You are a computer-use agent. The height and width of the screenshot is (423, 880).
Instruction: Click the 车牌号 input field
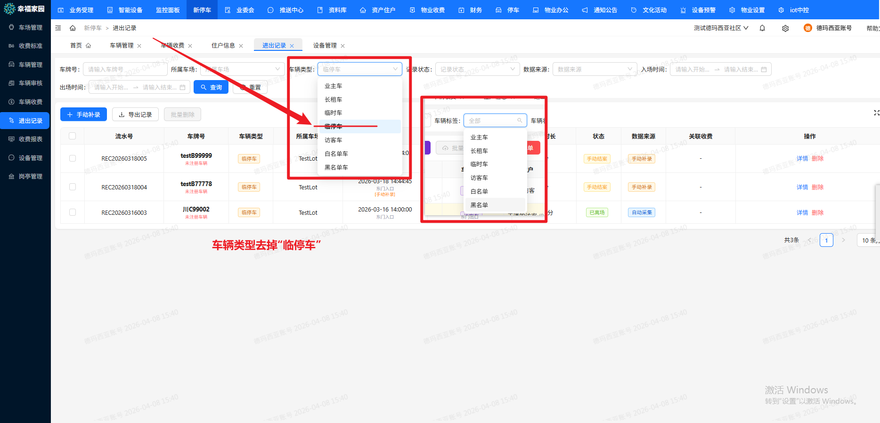click(125, 69)
